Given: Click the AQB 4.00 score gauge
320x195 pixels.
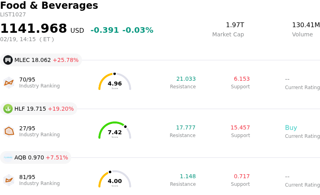Looking at the screenshot, I should (x=115, y=179).
